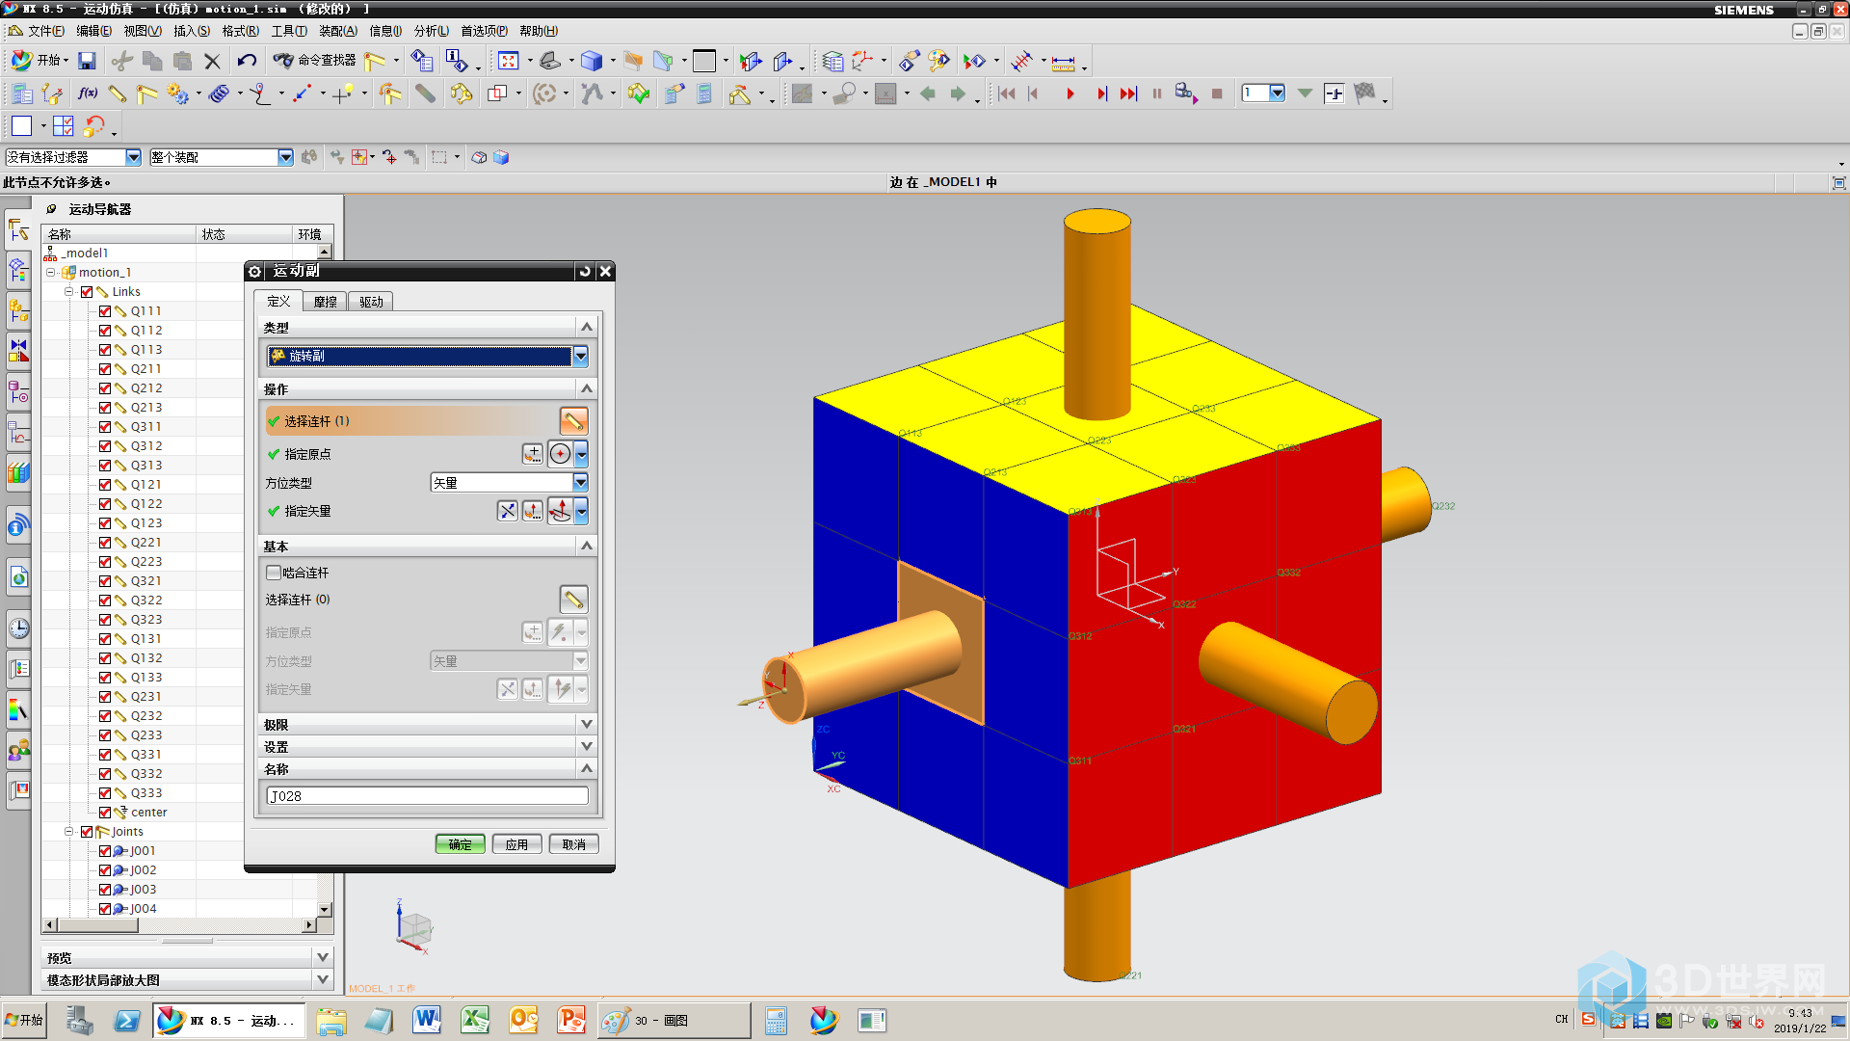Collapse the 名称 section
The image size is (1850, 1041).
tap(586, 768)
